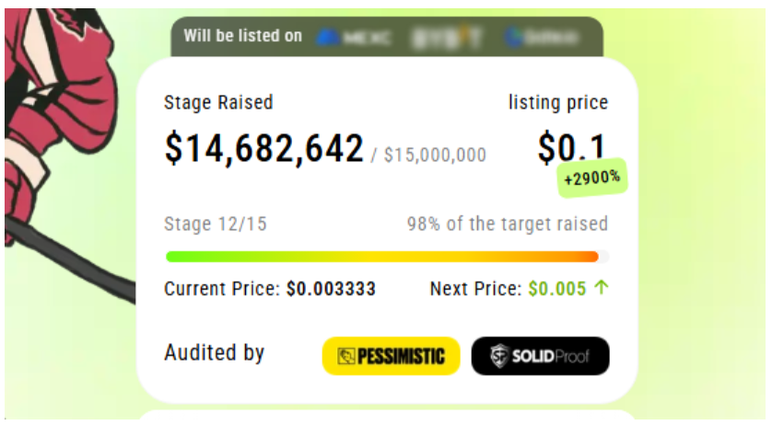772x425 pixels.
Task: Click the Will be listed on label
Action: (x=242, y=36)
